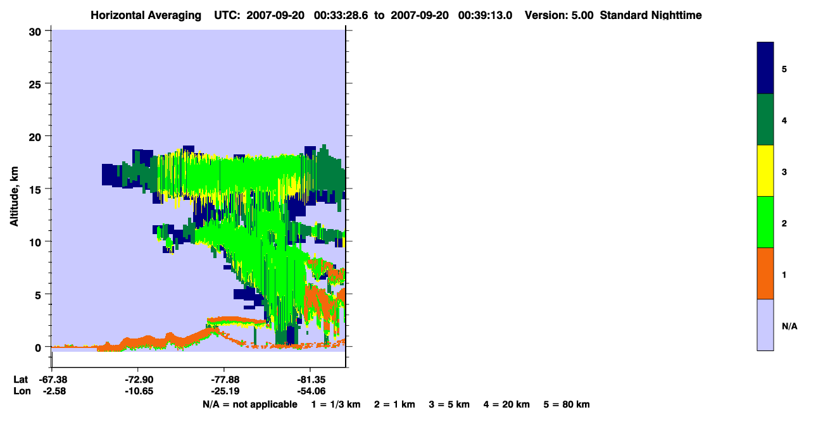
Task: Click latitude value -77.88
Action: coord(225,380)
